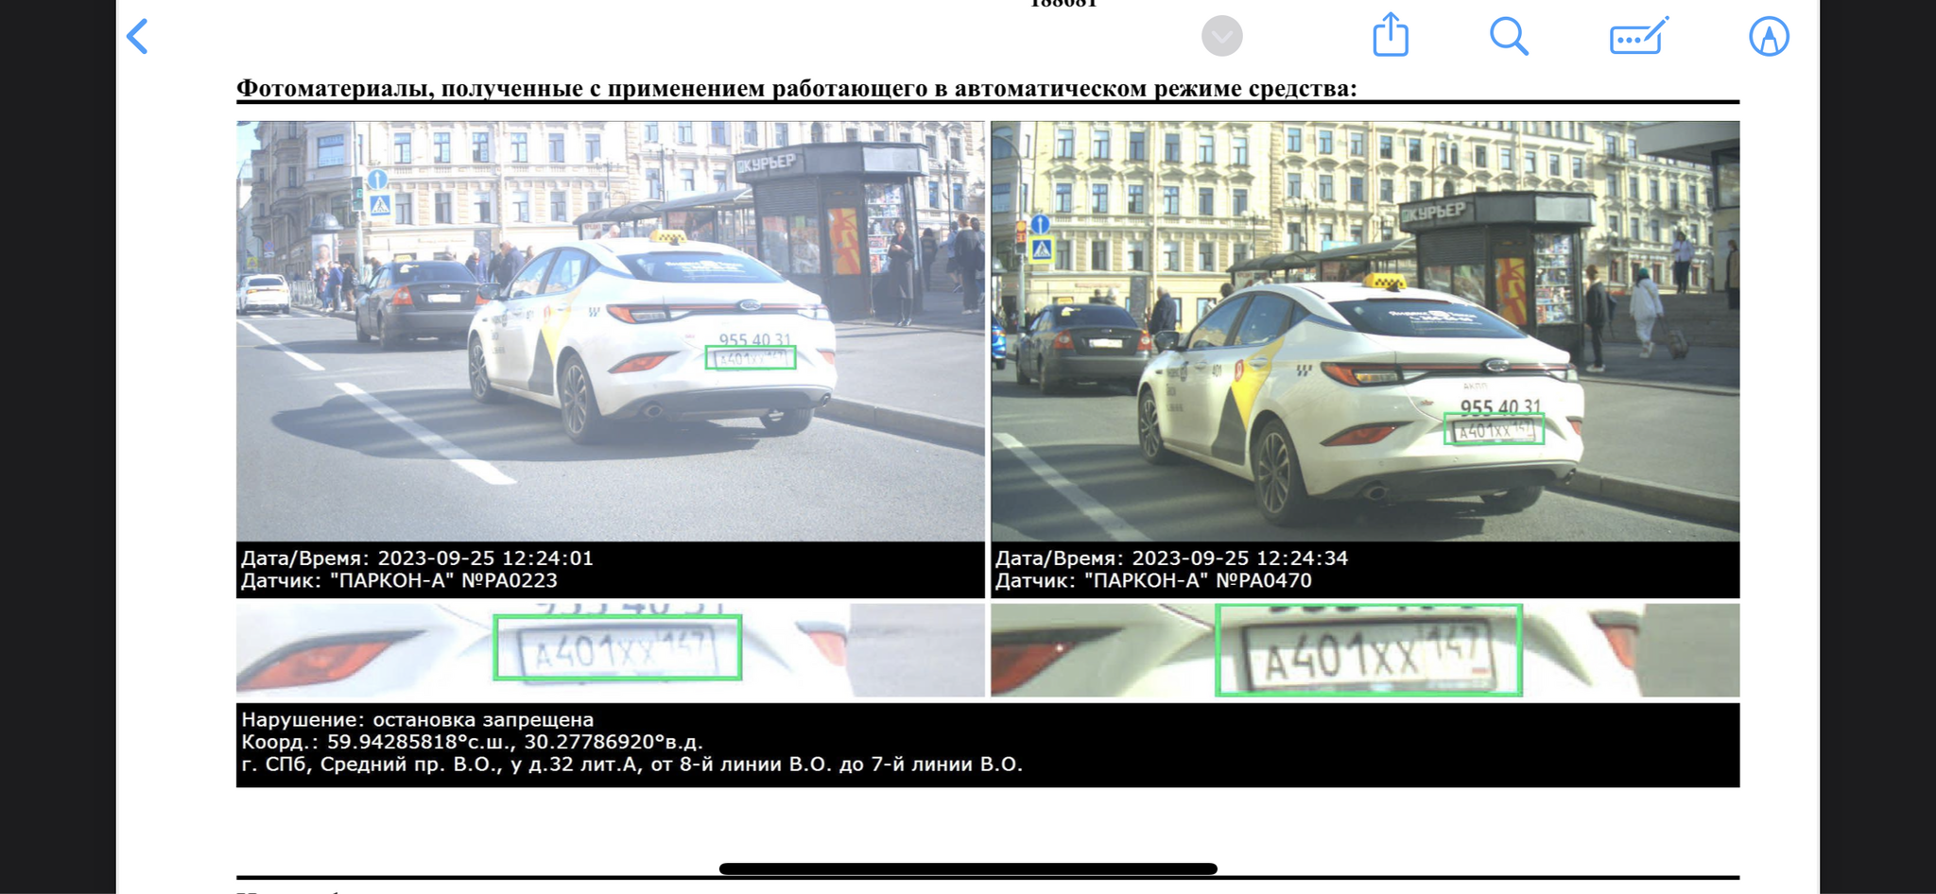Screen dimensions: 1936x894
Task: Tap the left taxi photo from 12:24:01
Action: 610,331
